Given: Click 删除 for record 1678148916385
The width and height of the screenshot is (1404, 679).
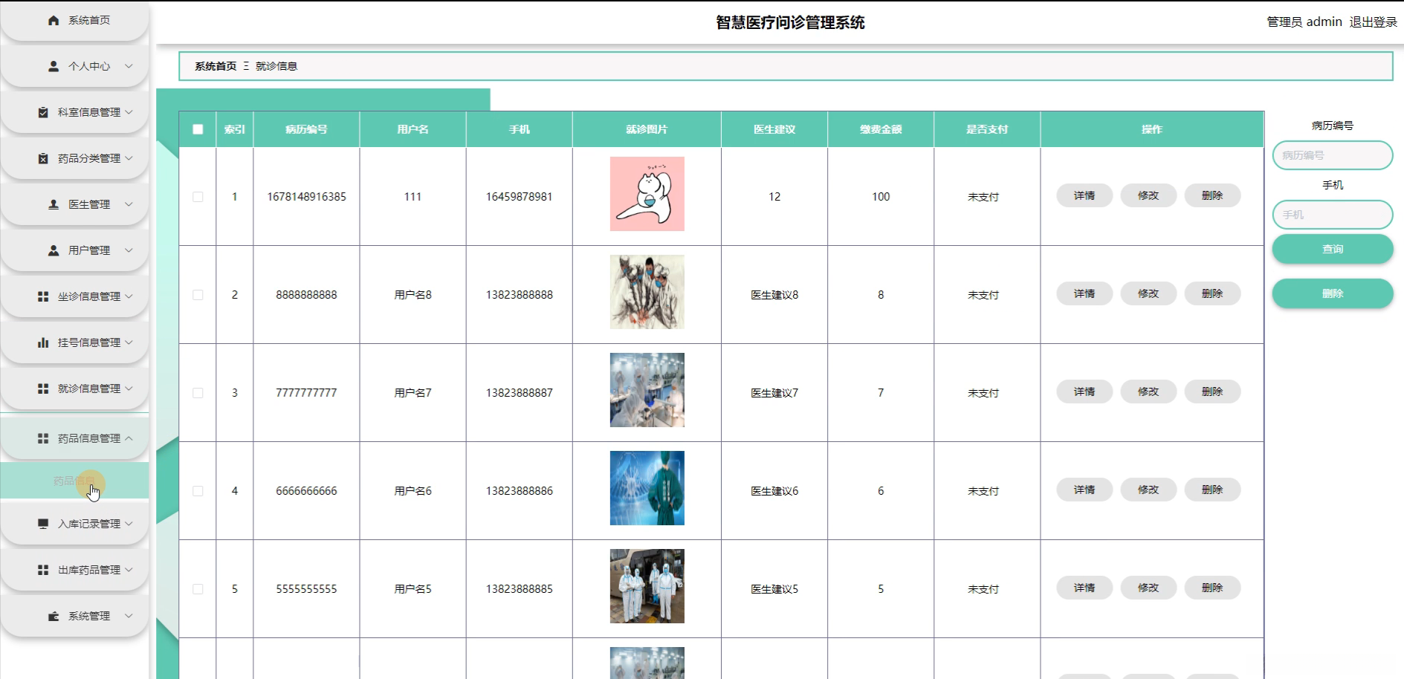Looking at the screenshot, I should (1212, 195).
